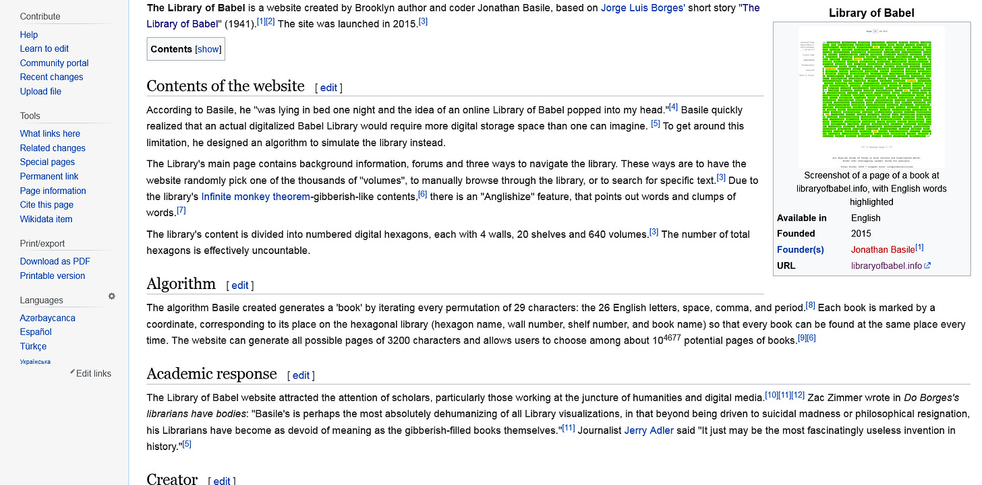
Task: Open the Wikidata item link
Action: point(46,219)
